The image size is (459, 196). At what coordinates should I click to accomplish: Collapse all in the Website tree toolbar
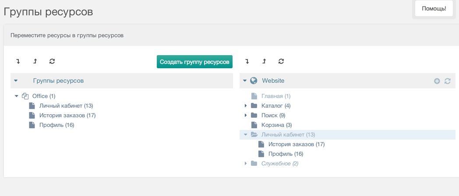click(x=264, y=61)
